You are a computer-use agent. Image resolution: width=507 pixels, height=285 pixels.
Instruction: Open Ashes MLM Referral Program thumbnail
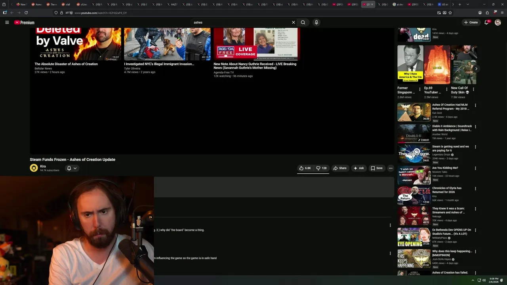[x=414, y=112]
